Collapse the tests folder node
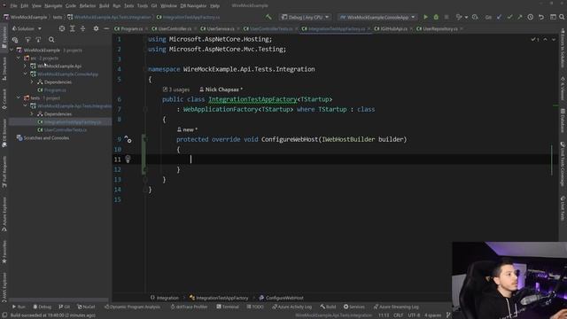The width and height of the screenshot is (567, 319). click(x=19, y=97)
